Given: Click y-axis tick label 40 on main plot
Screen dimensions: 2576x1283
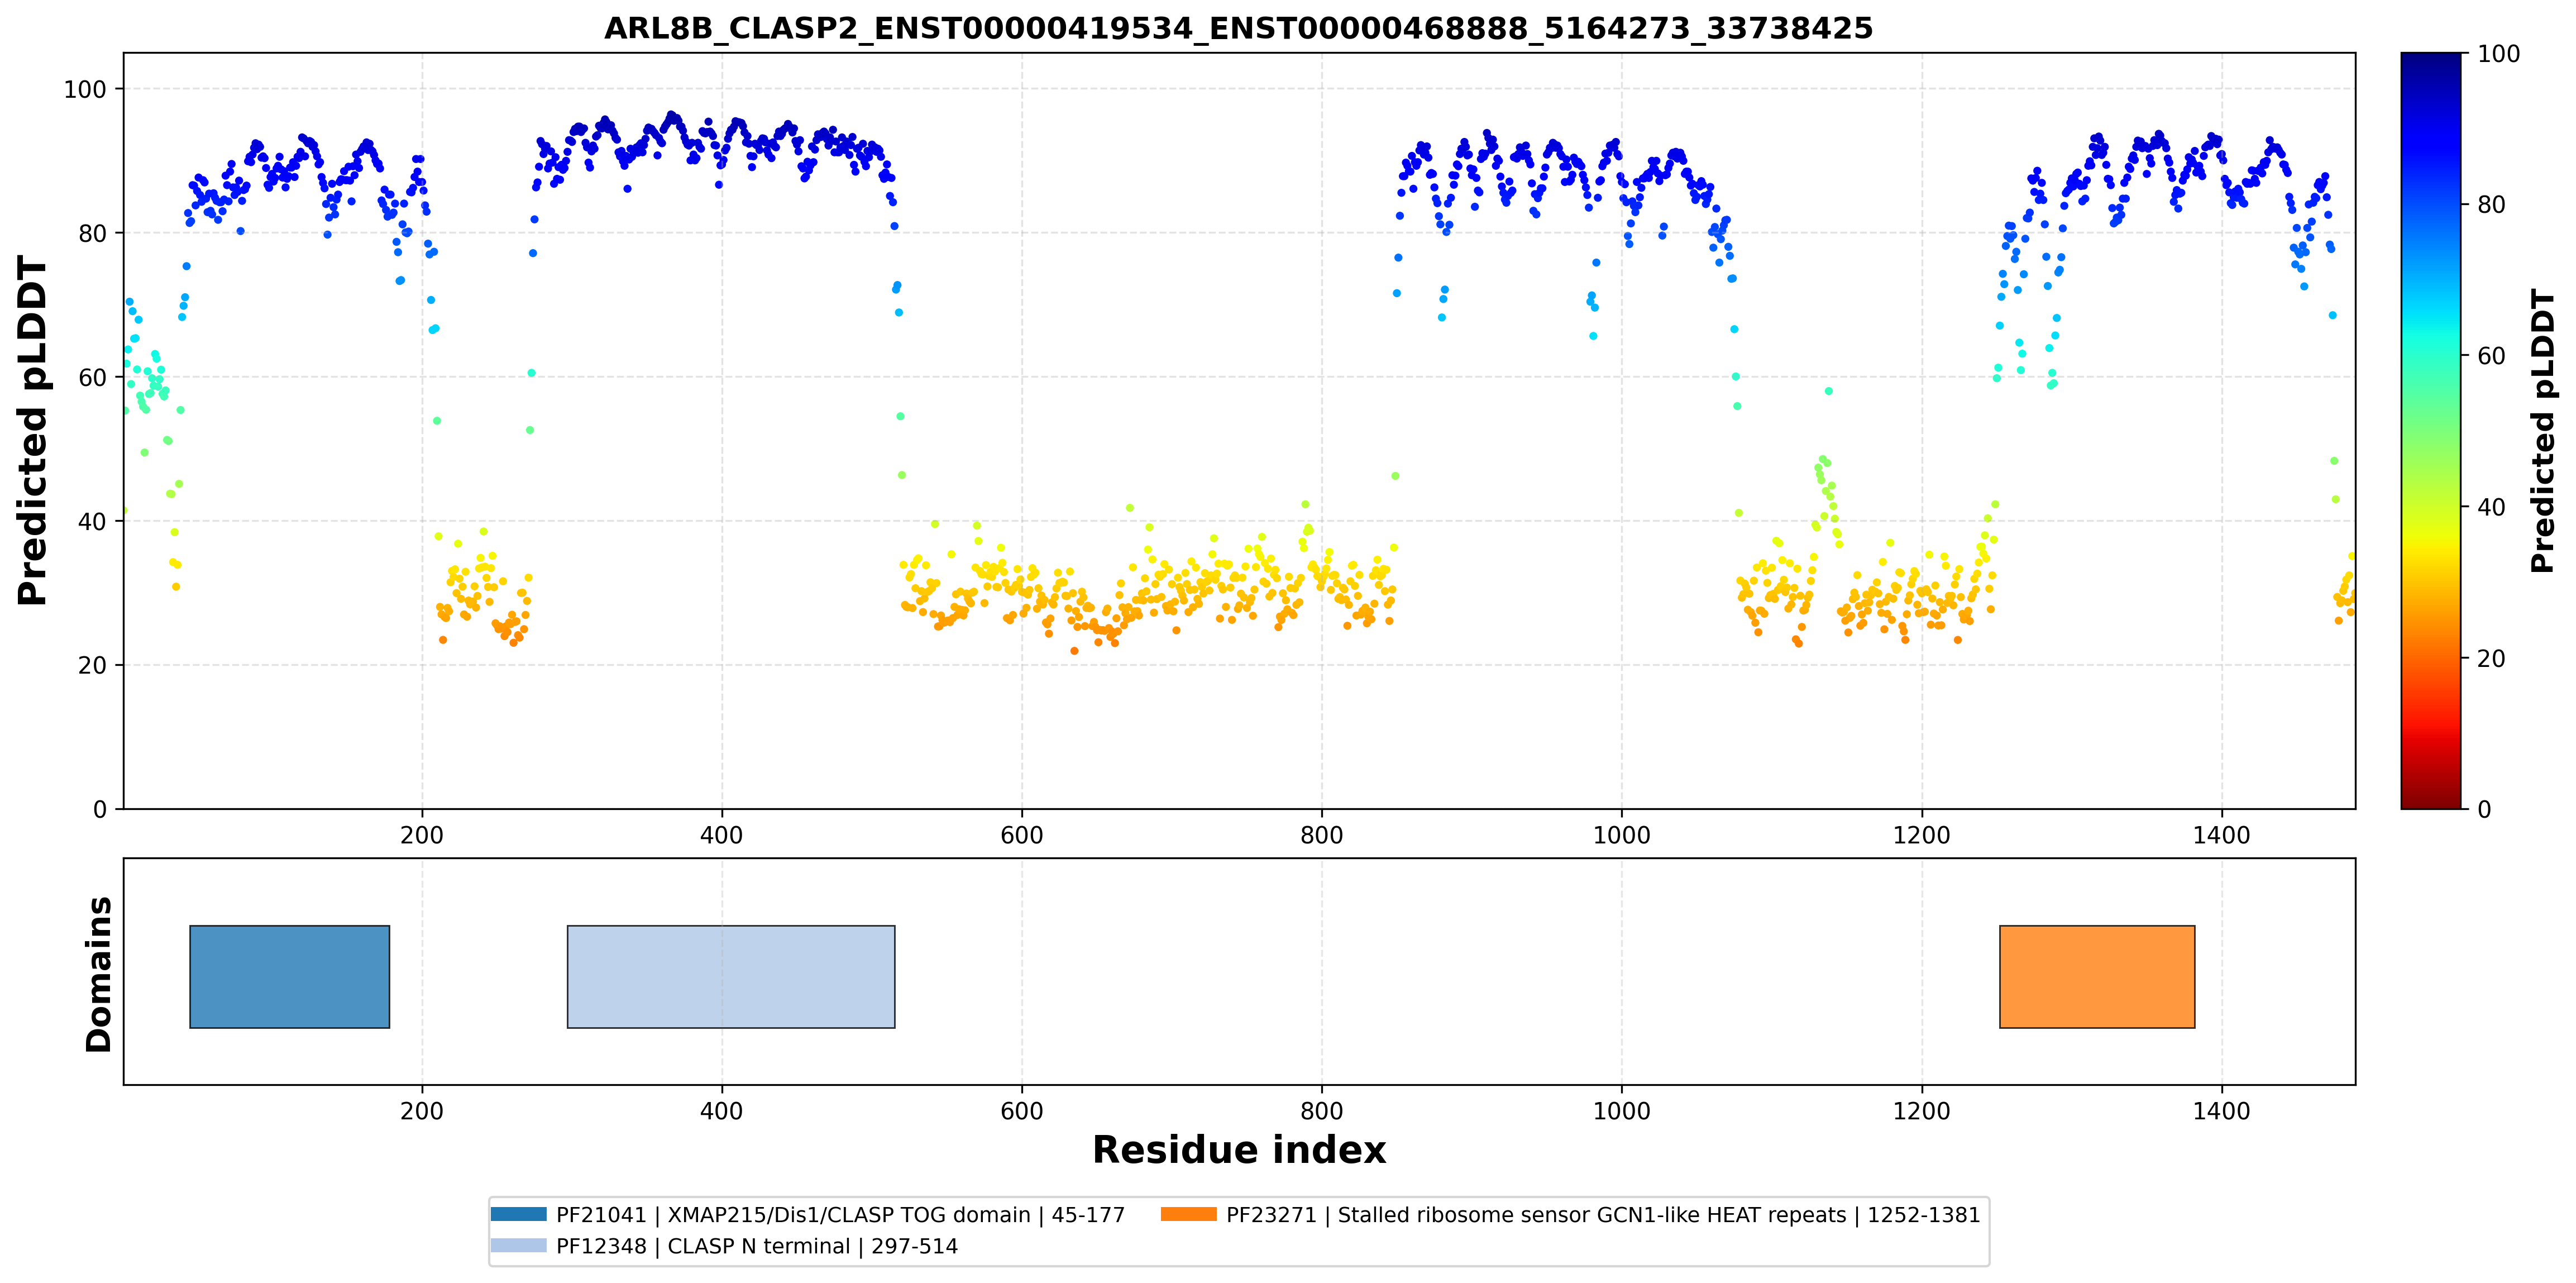Looking at the screenshot, I should [92, 522].
